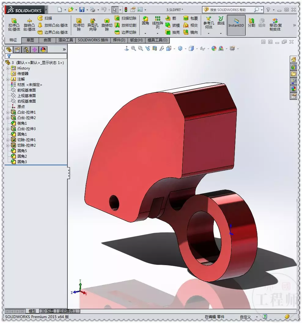
Task: Expand the 凸台-拉伸1 feature node
Action: pyautogui.click(x=8, y=112)
